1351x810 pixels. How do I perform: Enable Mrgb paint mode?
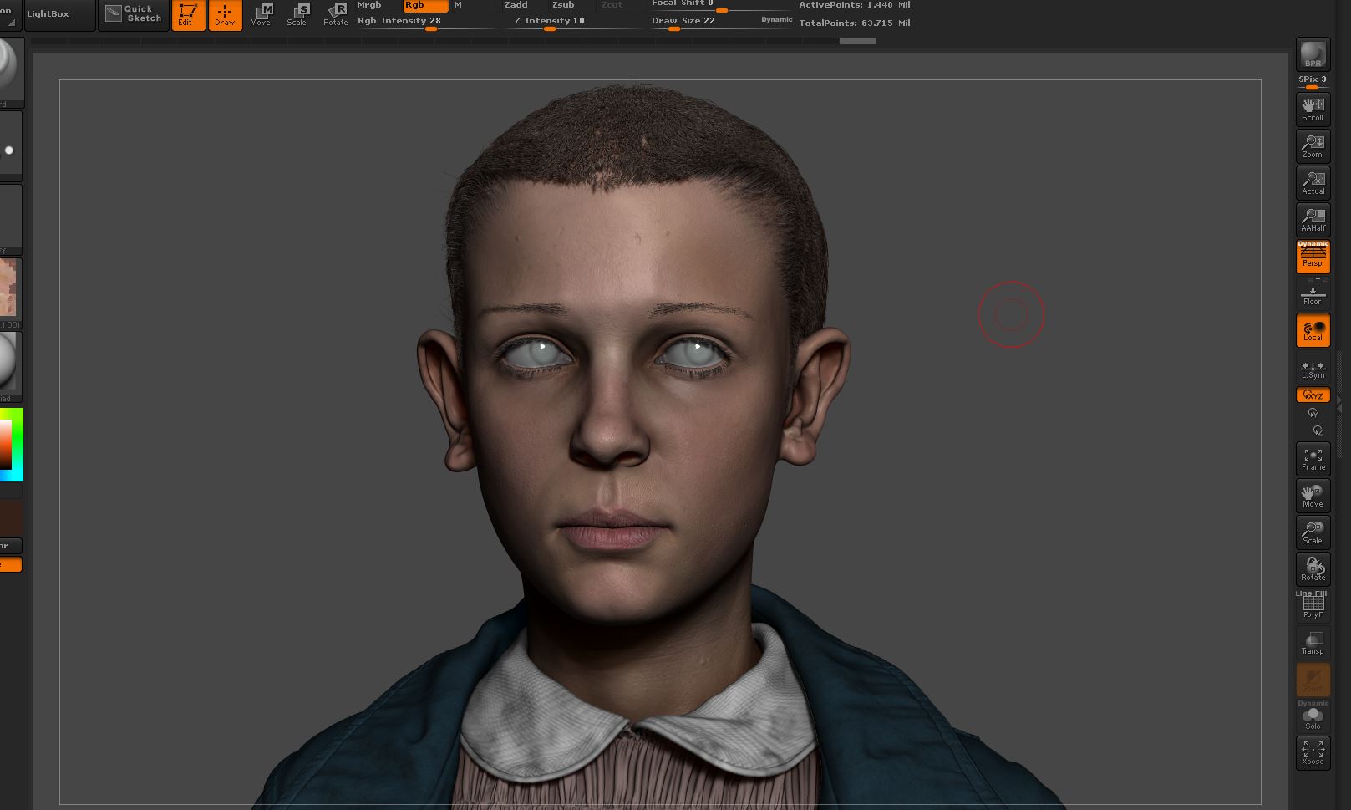[378, 5]
